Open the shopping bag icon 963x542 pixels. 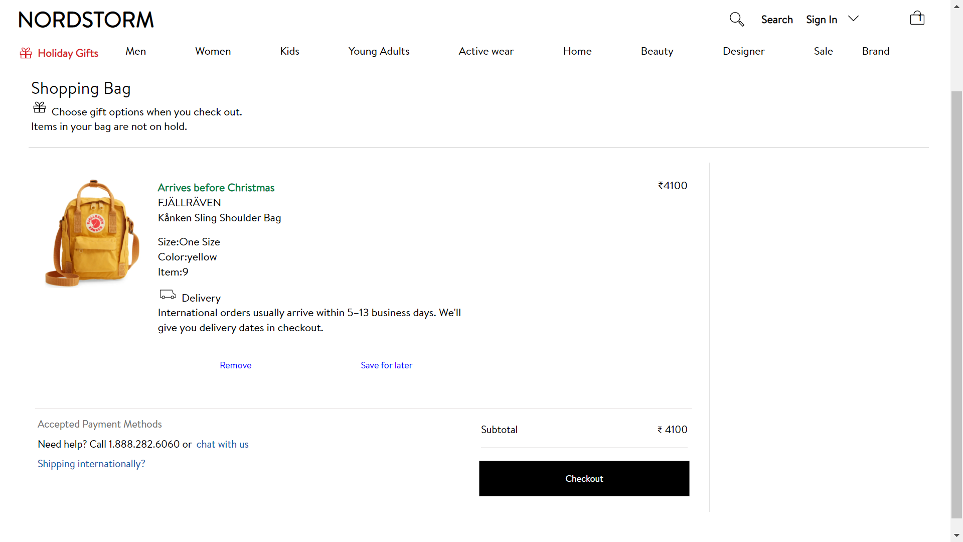[x=917, y=19]
